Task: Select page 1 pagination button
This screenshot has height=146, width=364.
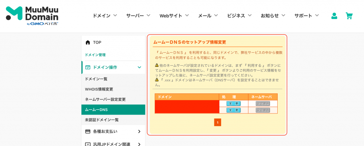Action: coord(218,122)
